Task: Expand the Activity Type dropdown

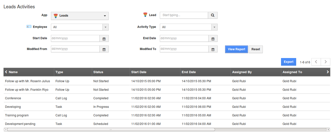Action: [214, 27]
